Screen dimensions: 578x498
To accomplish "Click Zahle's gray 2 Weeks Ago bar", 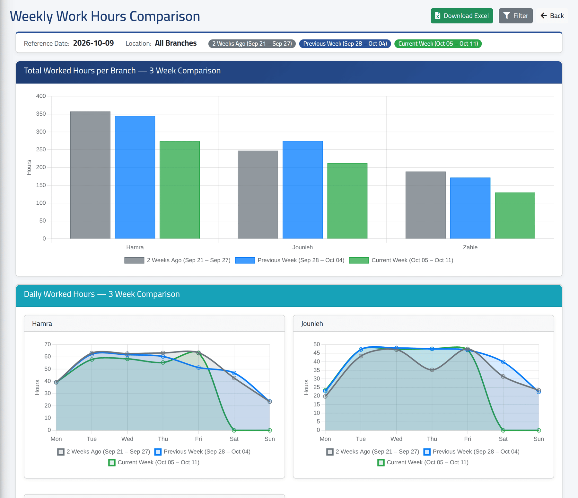I will pyautogui.click(x=425, y=205).
